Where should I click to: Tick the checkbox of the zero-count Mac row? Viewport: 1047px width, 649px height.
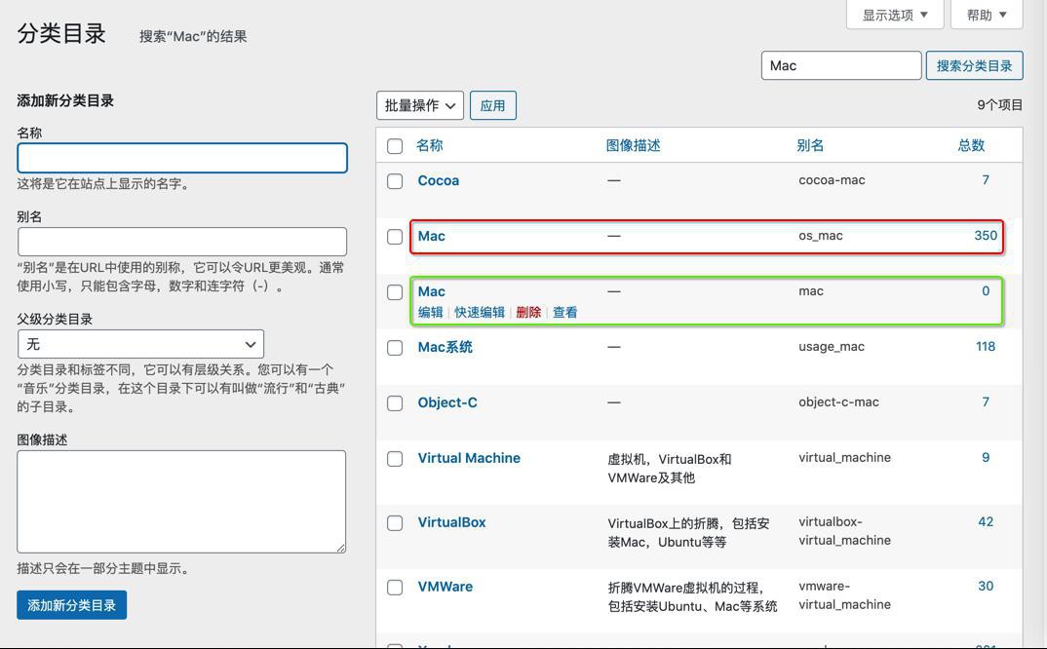[x=395, y=292]
